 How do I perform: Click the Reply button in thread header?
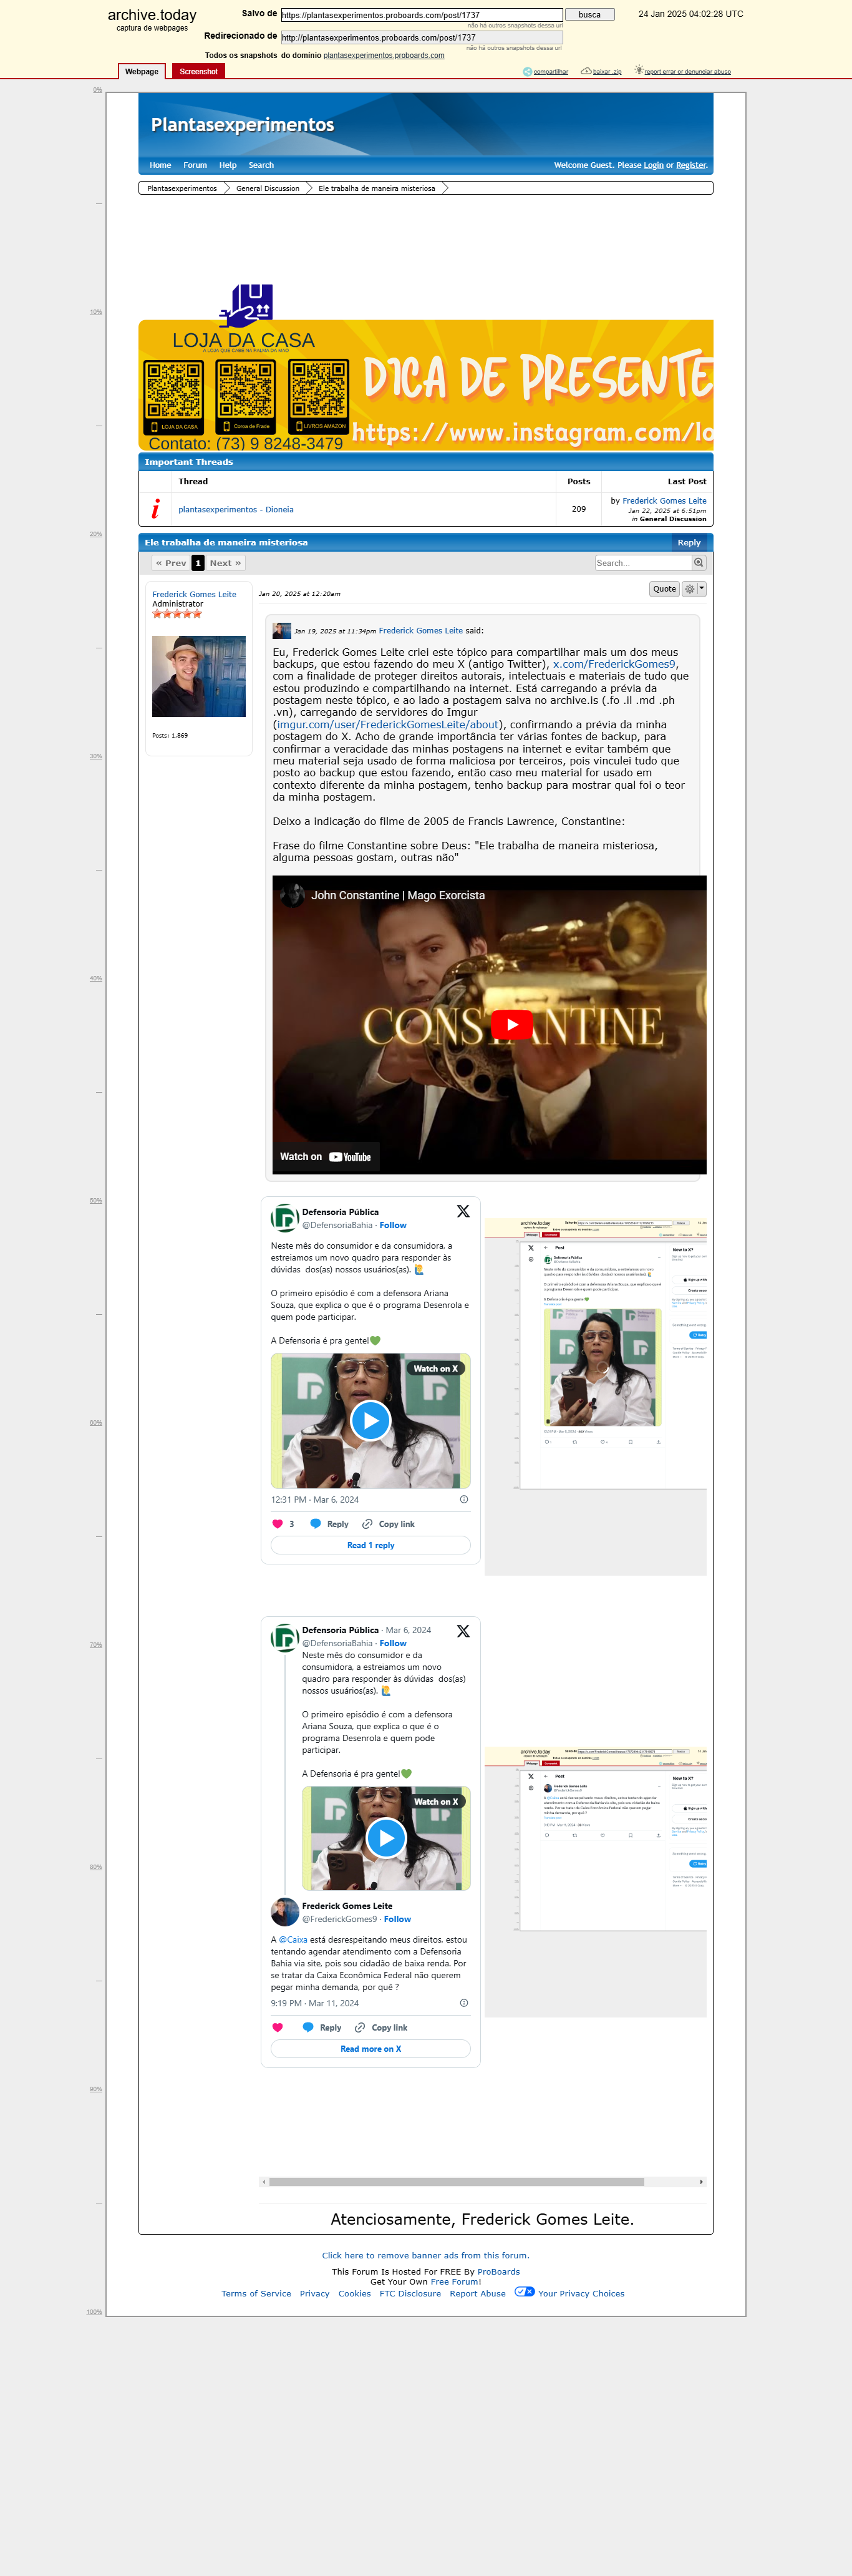(x=689, y=543)
